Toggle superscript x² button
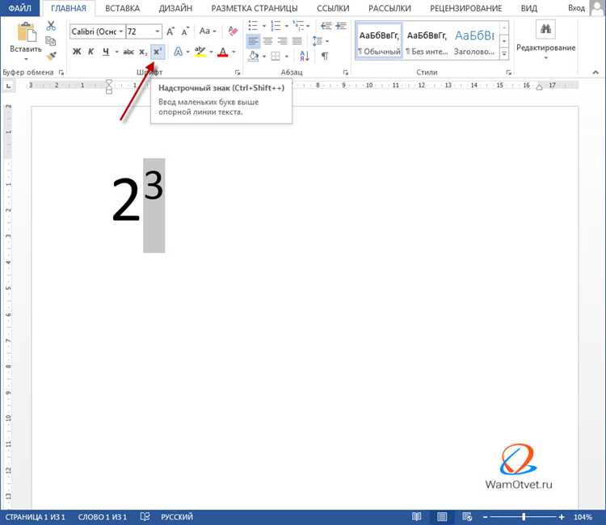606x525 pixels. point(158,52)
